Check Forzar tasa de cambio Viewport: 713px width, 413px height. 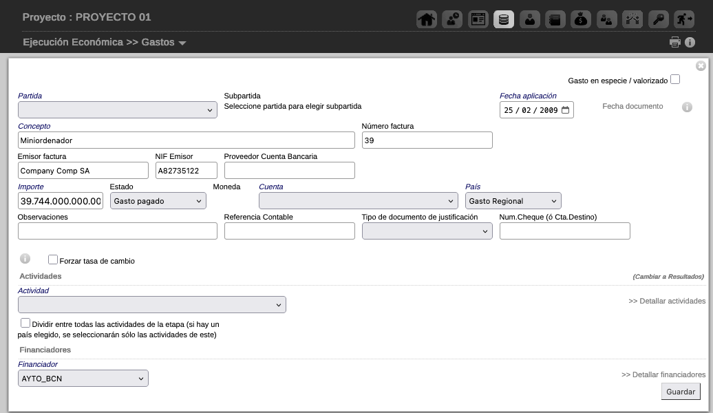click(53, 260)
